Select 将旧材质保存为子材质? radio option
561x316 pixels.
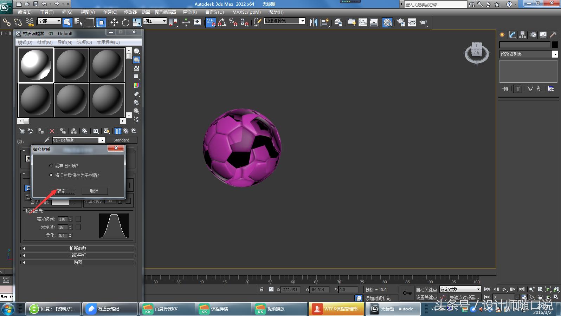[x=51, y=175]
